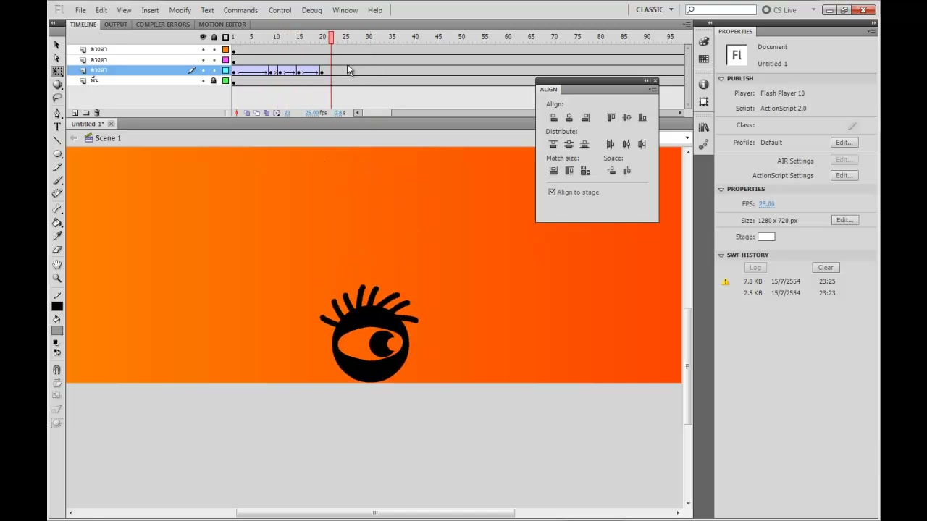The height and width of the screenshot is (521, 927).
Task: Open the Commands menu
Action: click(x=240, y=10)
